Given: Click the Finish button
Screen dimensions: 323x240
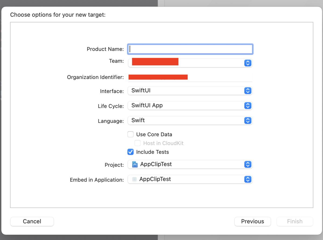Looking at the screenshot, I should click(295, 221).
